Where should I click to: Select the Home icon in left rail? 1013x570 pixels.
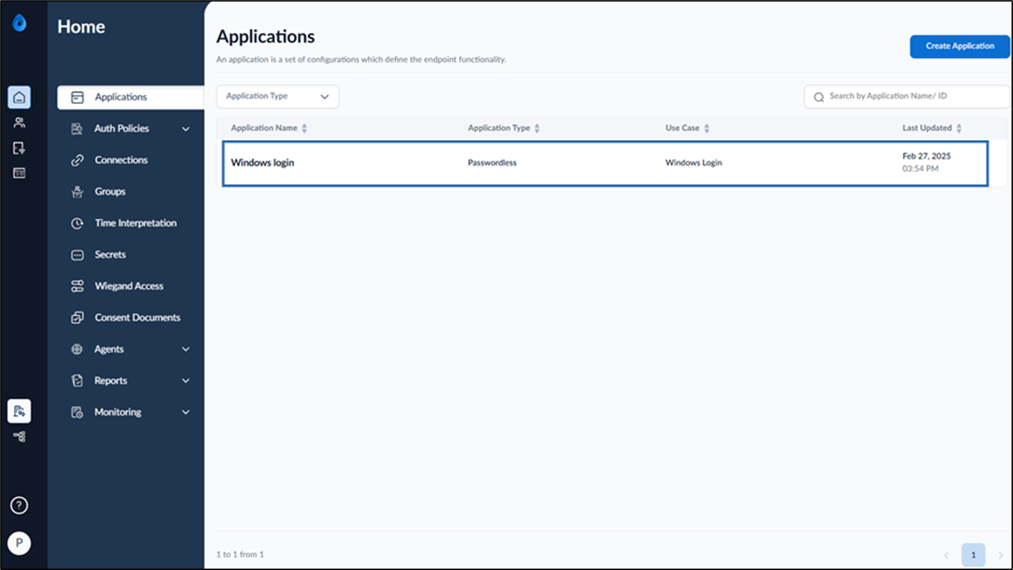pyautogui.click(x=19, y=97)
